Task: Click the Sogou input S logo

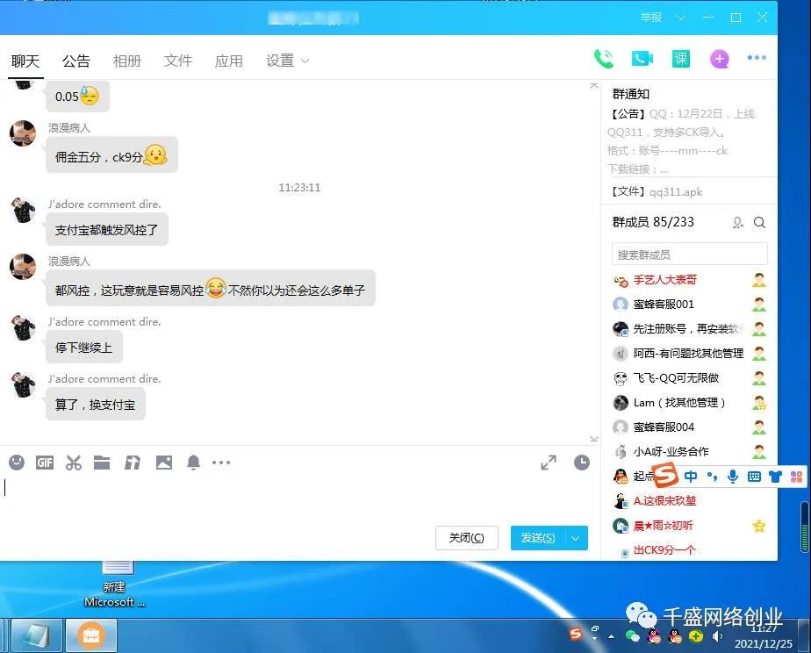Action: pos(665,475)
